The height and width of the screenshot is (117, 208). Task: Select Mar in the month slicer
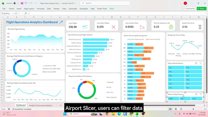coord(176,71)
